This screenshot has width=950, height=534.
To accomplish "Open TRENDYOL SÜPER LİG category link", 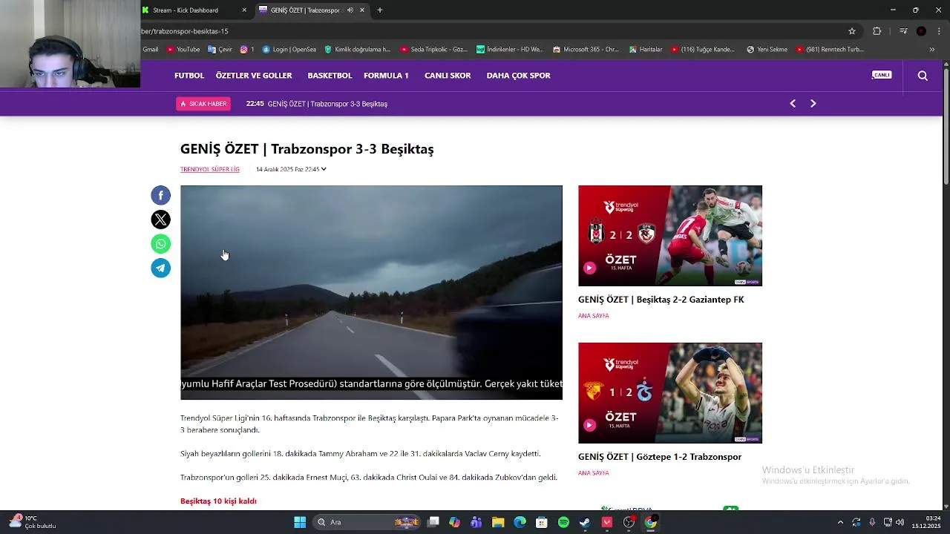I will [210, 169].
